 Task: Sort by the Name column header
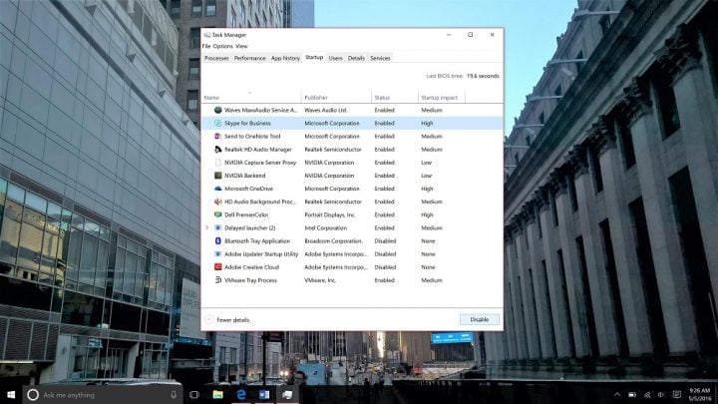click(x=251, y=97)
